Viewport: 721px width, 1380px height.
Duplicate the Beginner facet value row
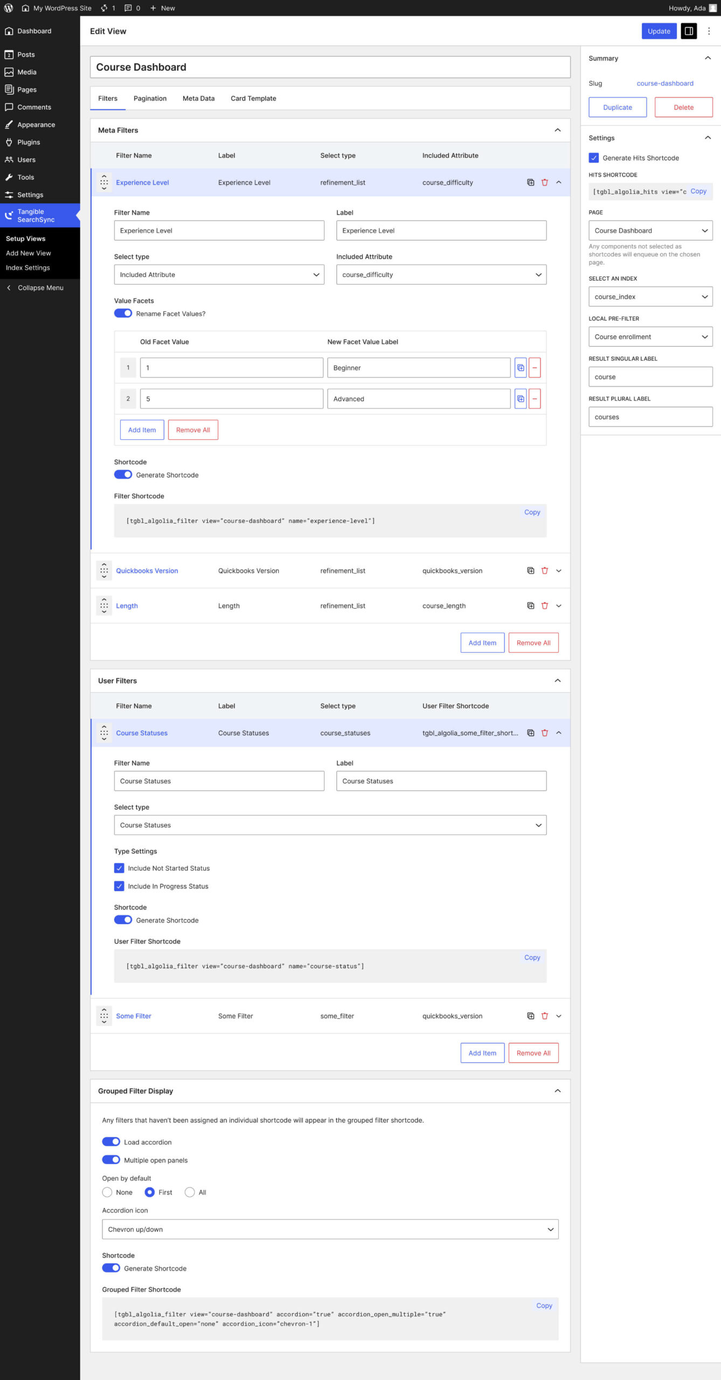(521, 368)
